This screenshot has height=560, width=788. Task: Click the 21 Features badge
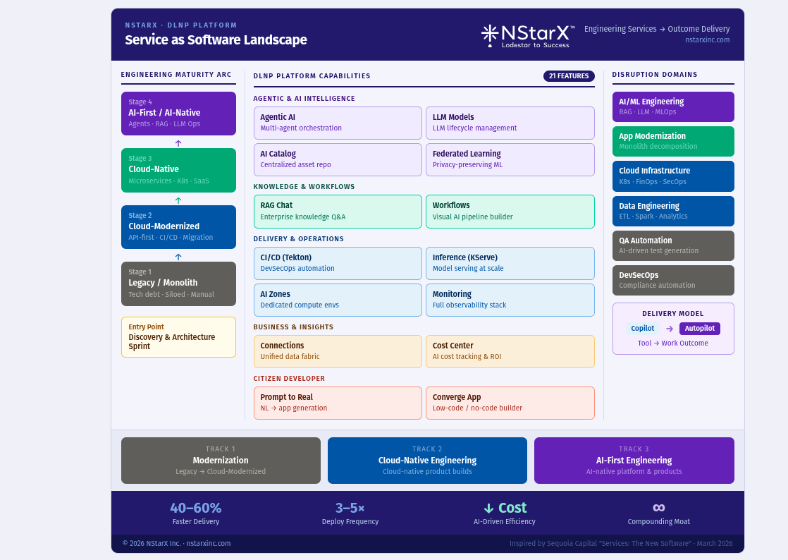pyautogui.click(x=569, y=75)
